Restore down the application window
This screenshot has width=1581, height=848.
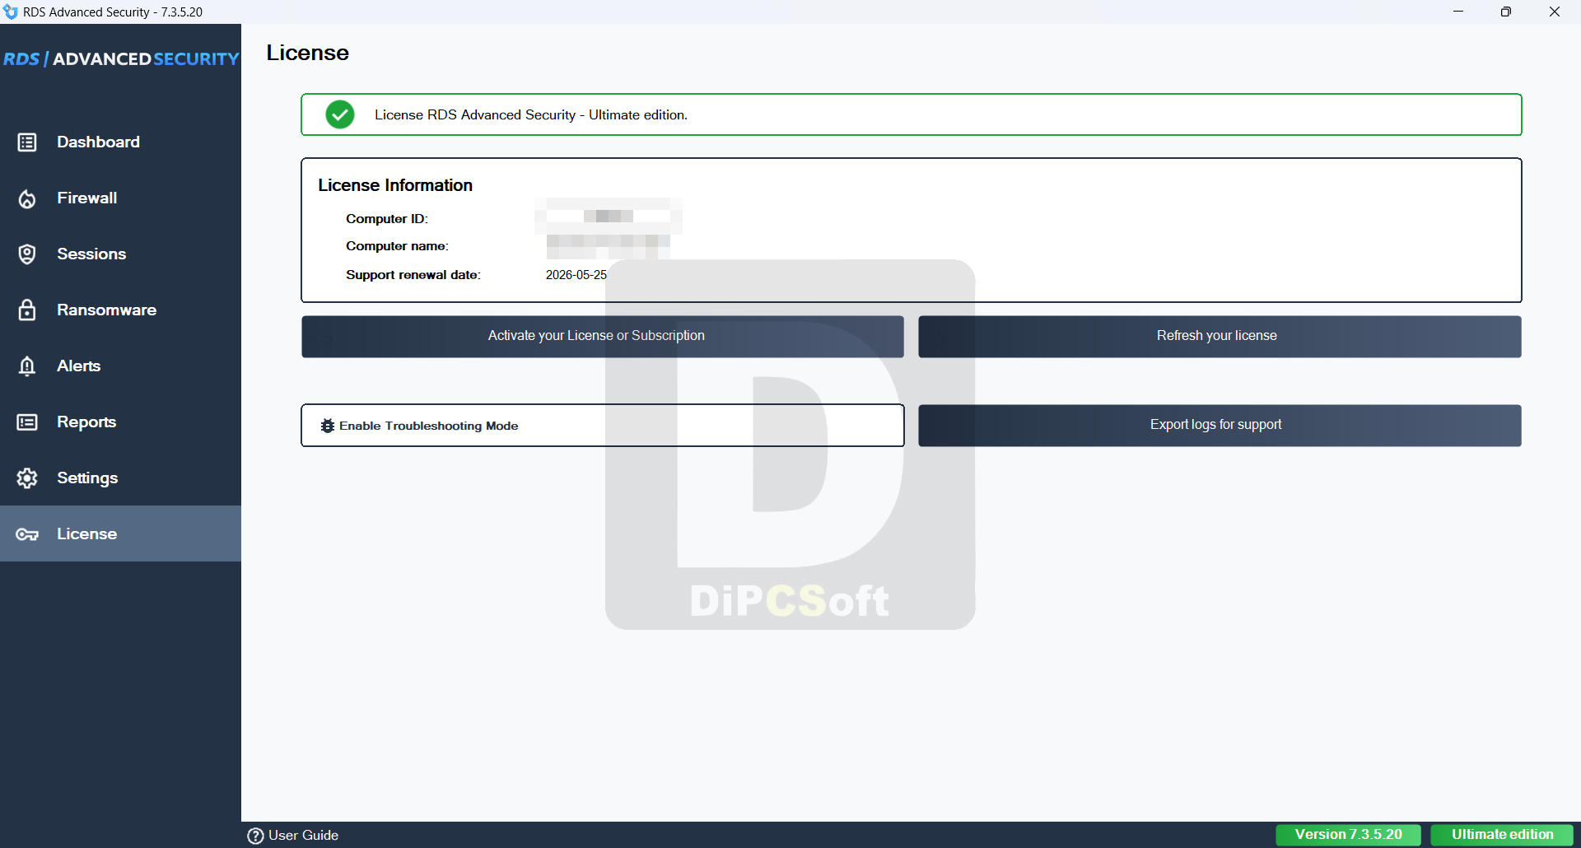click(x=1506, y=12)
